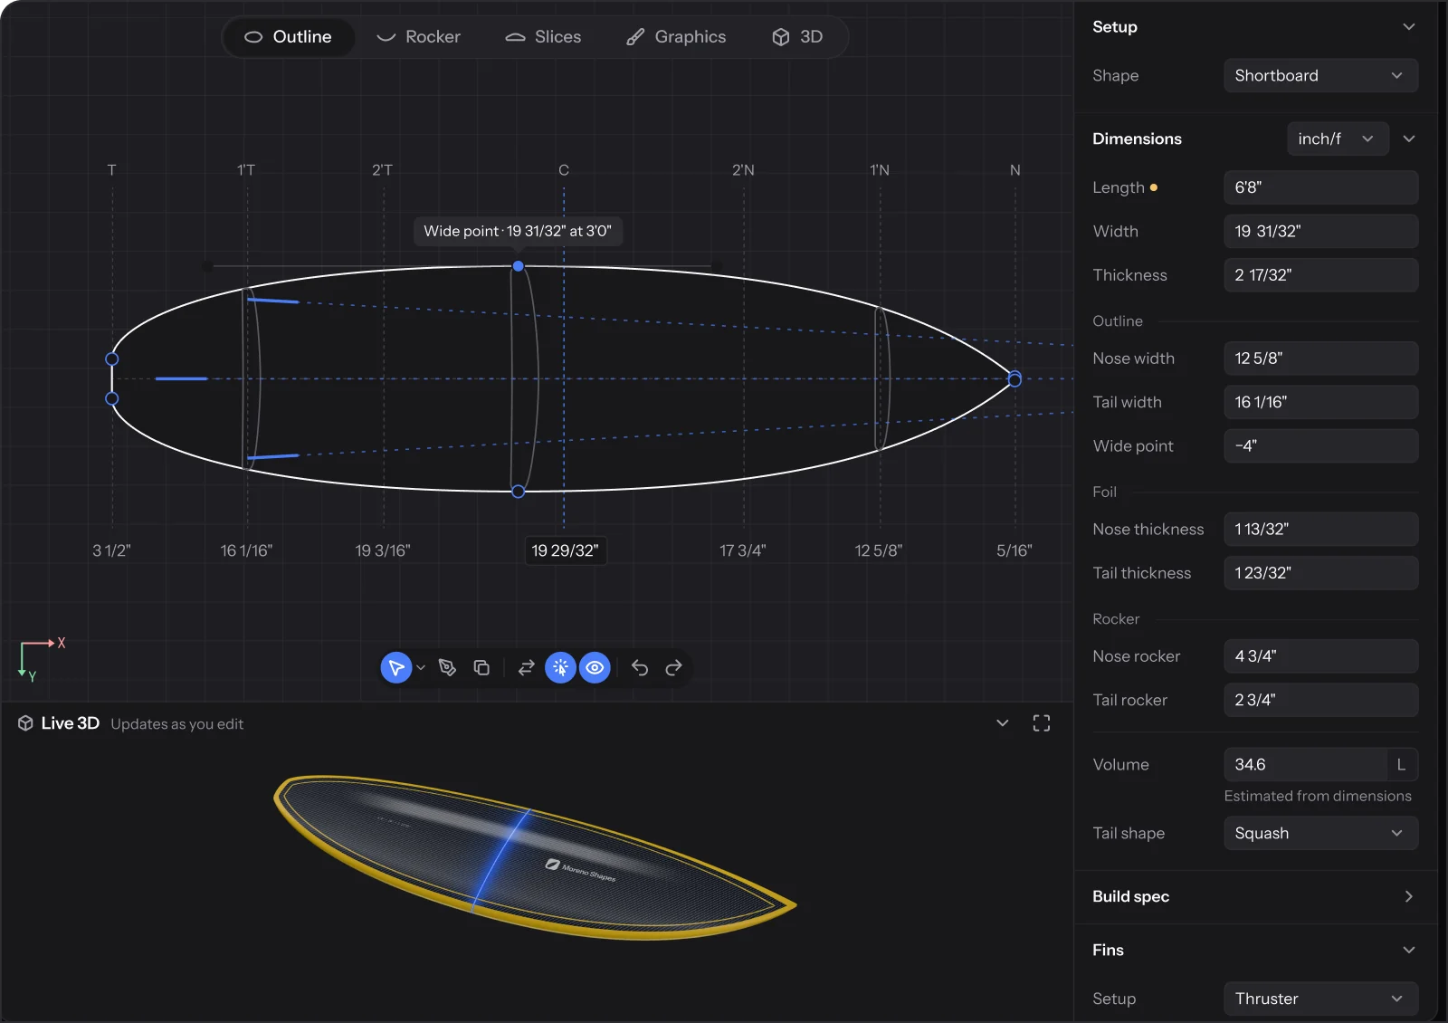Viewport: 1448px width, 1023px height.
Task: Click the upper tail tangent handle
Action: tap(273, 301)
